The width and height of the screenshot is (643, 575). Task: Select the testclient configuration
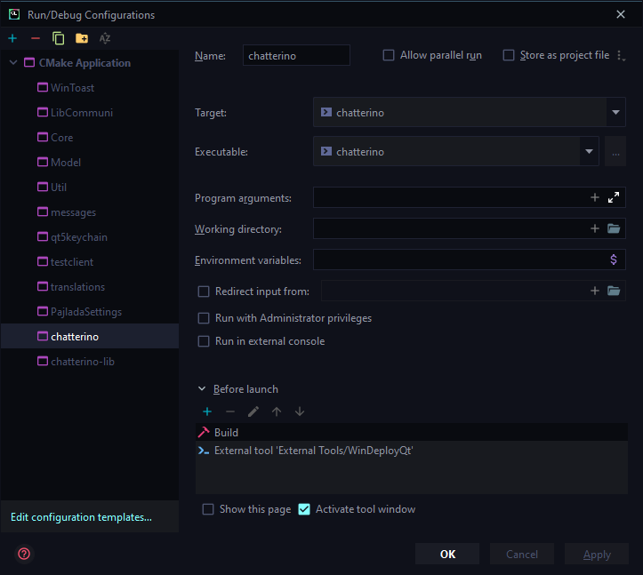point(90,262)
